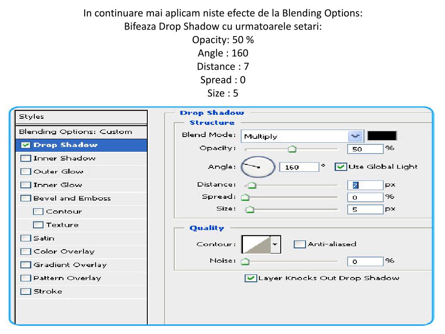Open the Blend Mode Multiply dropdown
The width and height of the screenshot is (445, 334).
(x=302, y=136)
